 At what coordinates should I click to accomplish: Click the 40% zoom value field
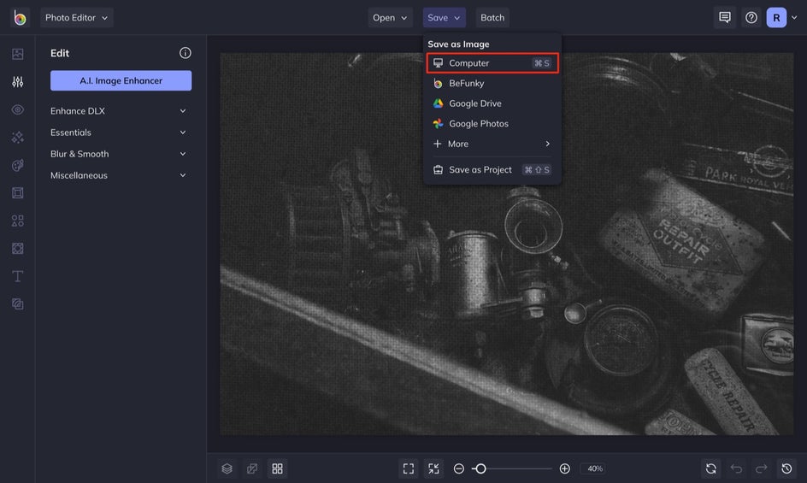595,468
